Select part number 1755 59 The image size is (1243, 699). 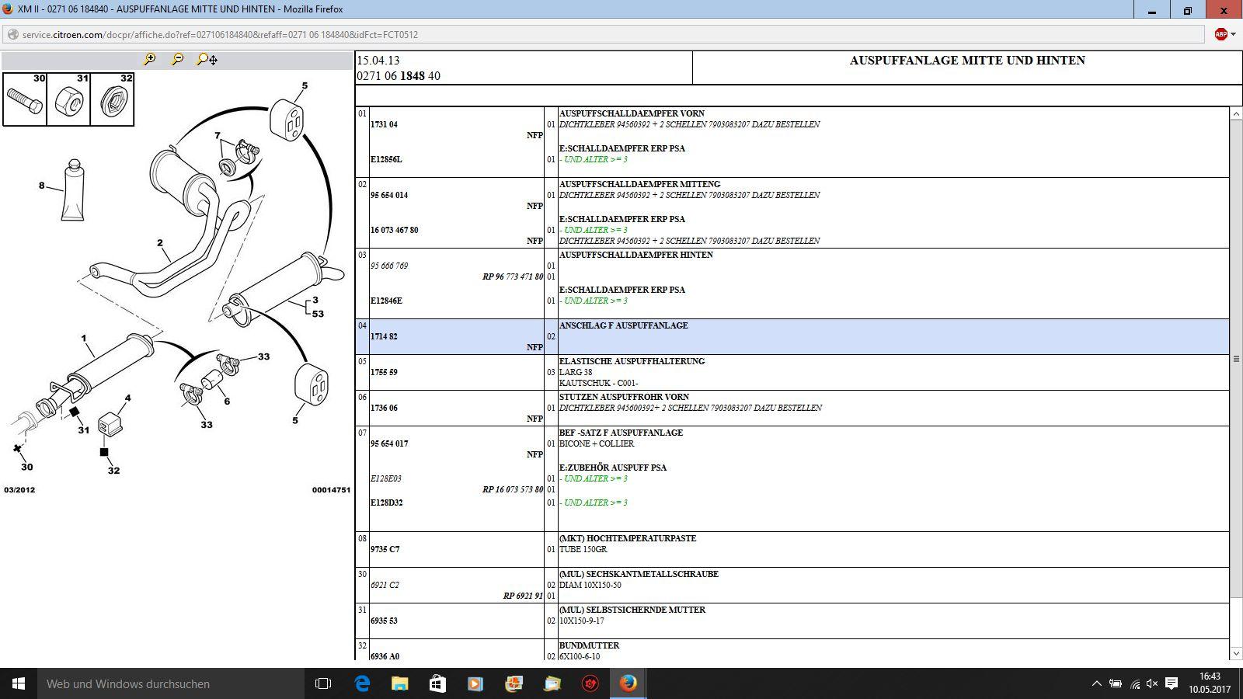point(384,372)
